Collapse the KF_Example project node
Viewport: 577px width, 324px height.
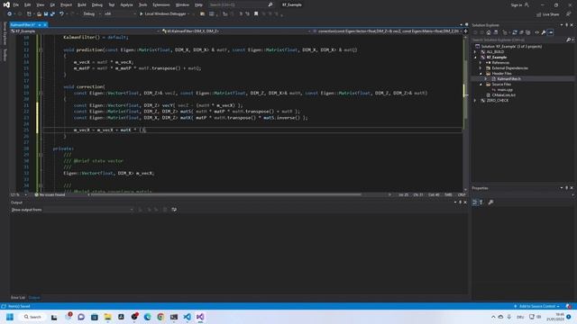[475, 58]
